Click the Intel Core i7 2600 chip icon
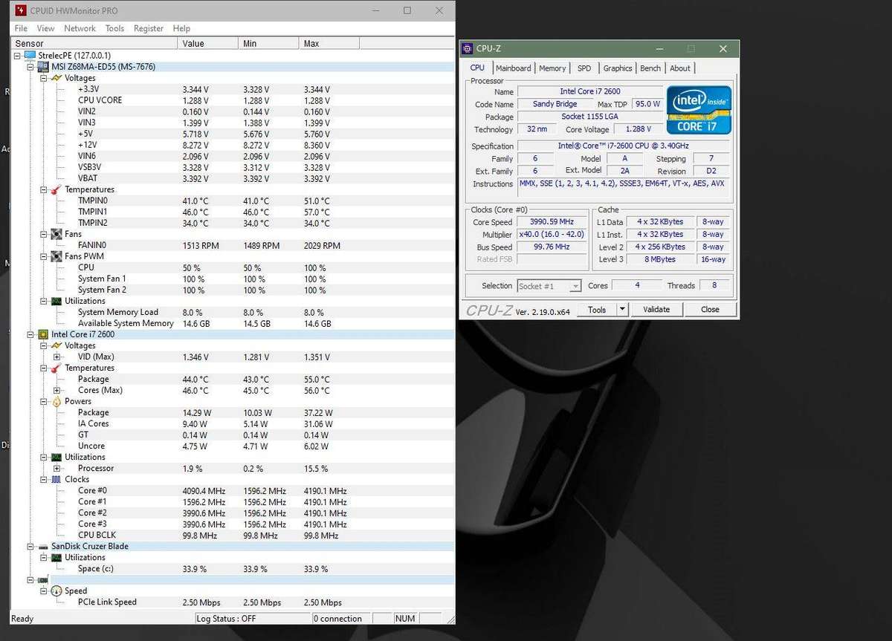This screenshot has width=892, height=641. [x=43, y=334]
